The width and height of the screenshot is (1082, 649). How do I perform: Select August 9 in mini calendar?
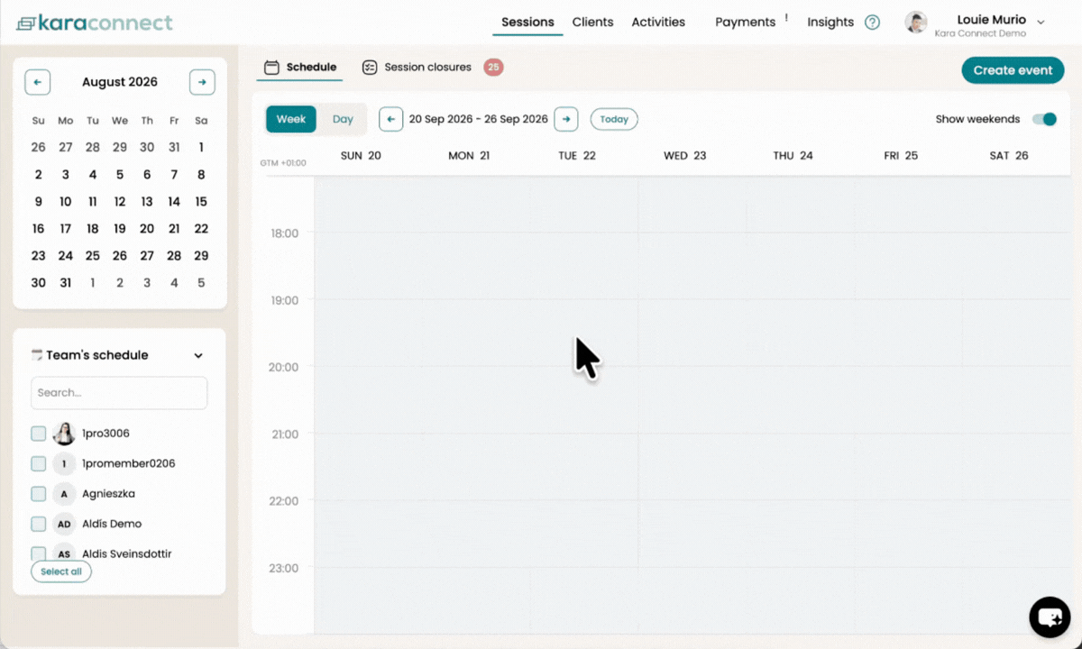[38, 202]
